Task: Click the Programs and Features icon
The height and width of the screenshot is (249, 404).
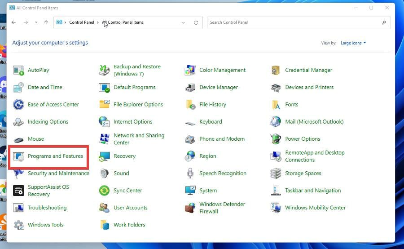Action: click(18, 156)
